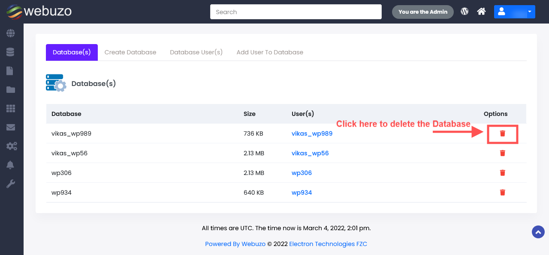Click the envelope Email sidebar icon

(11, 127)
